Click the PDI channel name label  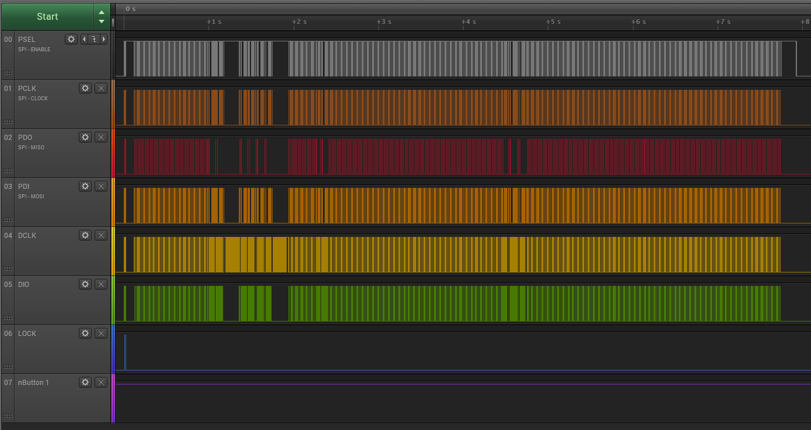[24, 187]
